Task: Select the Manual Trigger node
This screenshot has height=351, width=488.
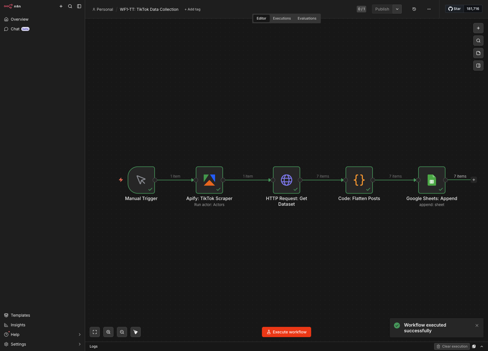Action: 141,180
